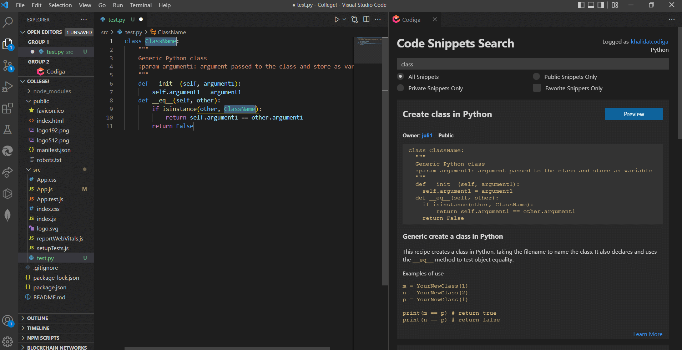Open package.json in the file tree
This screenshot has width=682, height=350.
(x=50, y=288)
